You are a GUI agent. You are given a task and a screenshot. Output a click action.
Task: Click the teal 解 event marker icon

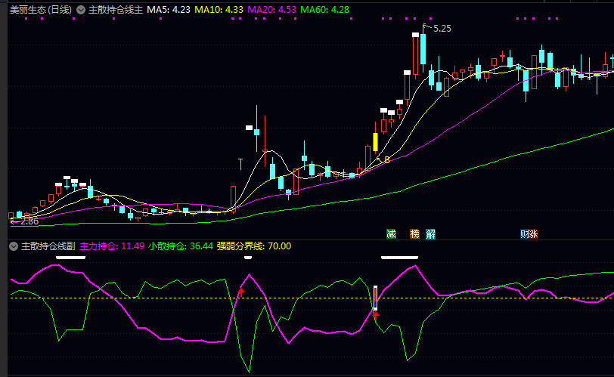430,233
